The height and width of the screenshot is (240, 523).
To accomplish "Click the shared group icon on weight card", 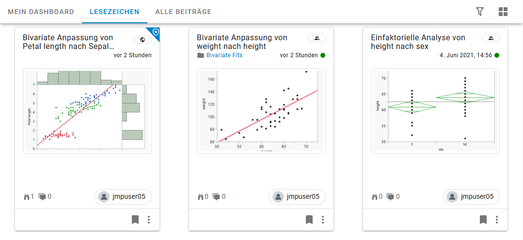I will 317,38.
